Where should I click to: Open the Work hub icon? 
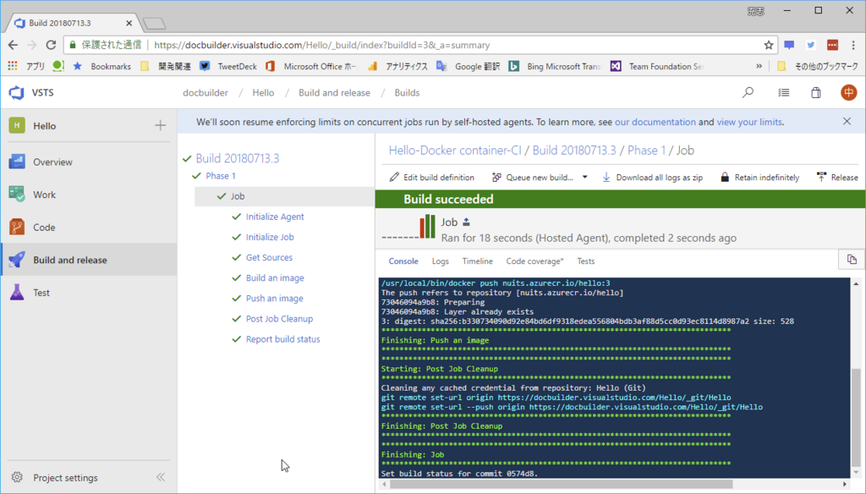coord(17,194)
